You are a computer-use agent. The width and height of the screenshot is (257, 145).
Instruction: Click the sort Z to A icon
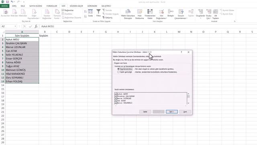coord(86,16)
